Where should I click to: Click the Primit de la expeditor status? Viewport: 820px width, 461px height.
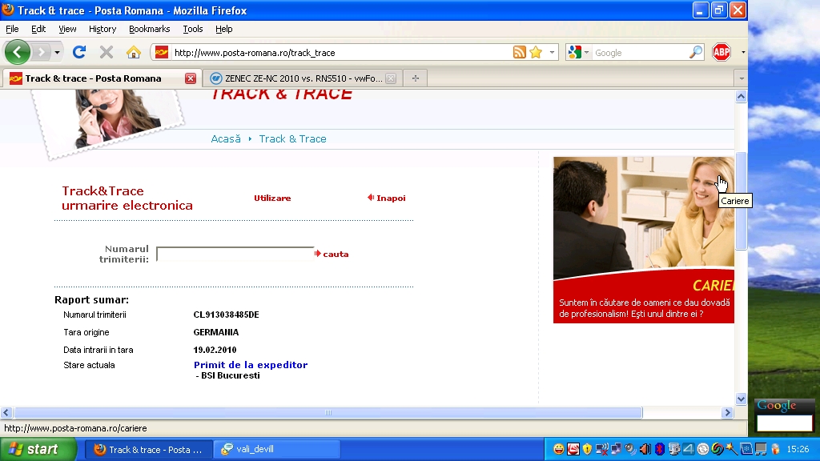point(251,365)
